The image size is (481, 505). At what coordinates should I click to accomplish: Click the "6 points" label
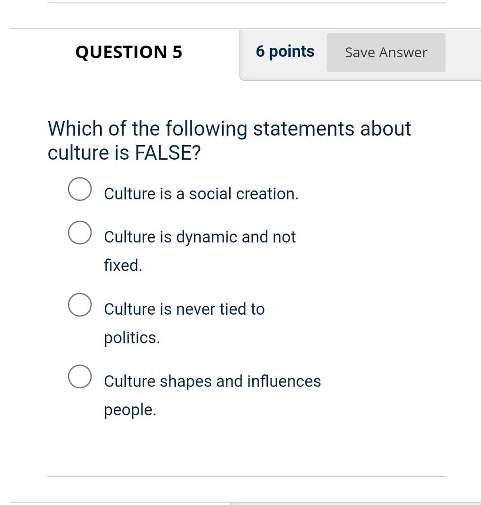(x=285, y=52)
